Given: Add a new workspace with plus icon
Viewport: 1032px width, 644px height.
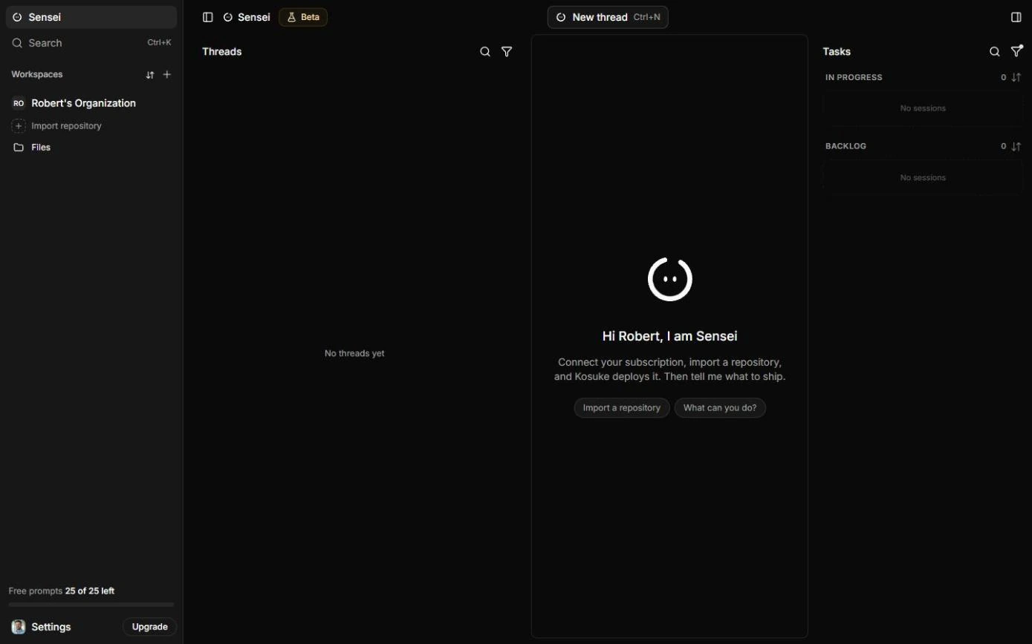Looking at the screenshot, I should point(167,74).
